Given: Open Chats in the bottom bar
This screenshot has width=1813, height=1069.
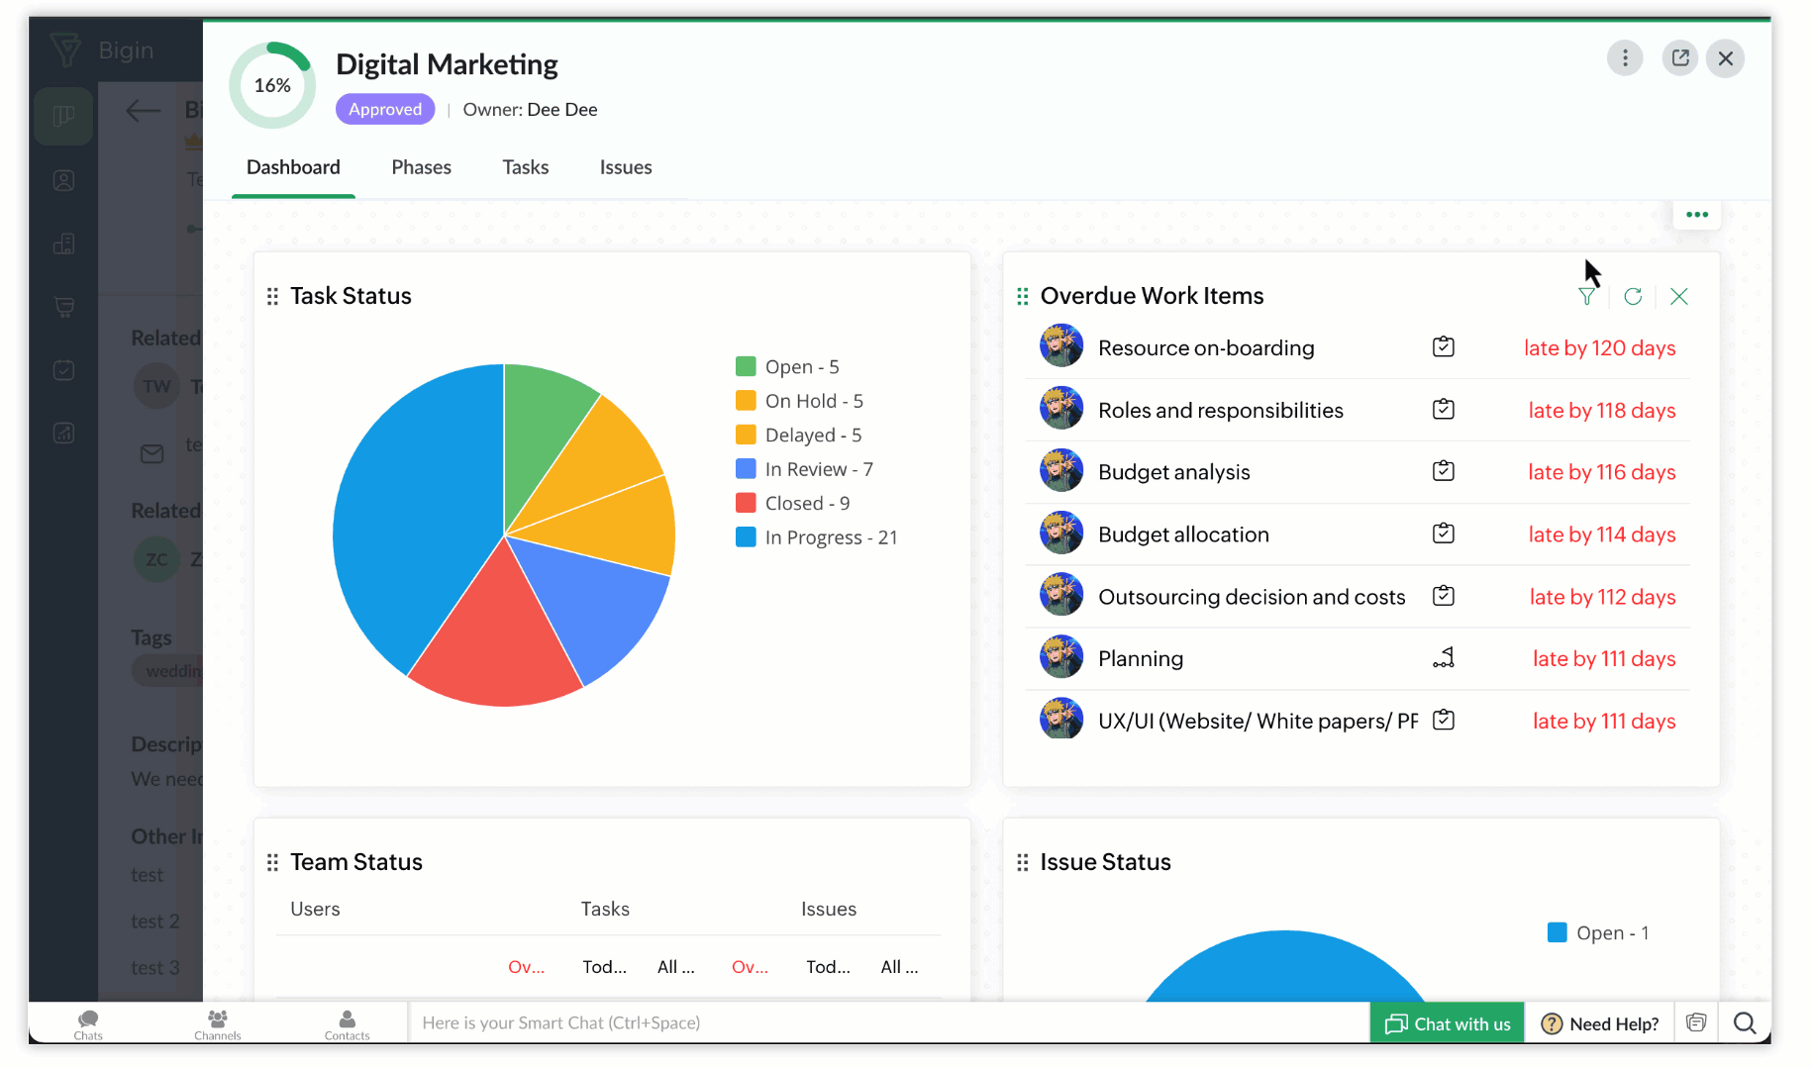Looking at the screenshot, I should point(88,1023).
